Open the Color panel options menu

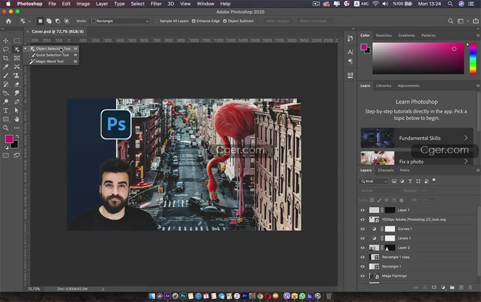tap(478, 36)
